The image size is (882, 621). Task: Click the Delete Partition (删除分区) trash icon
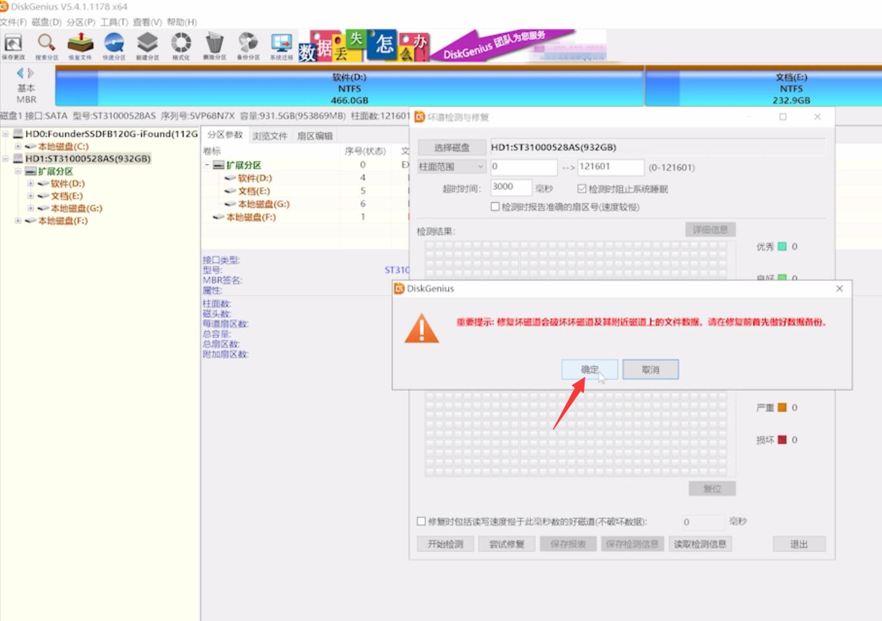215,47
